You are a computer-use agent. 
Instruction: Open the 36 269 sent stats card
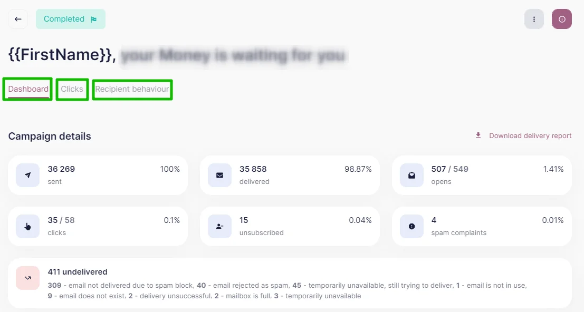coord(98,175)
